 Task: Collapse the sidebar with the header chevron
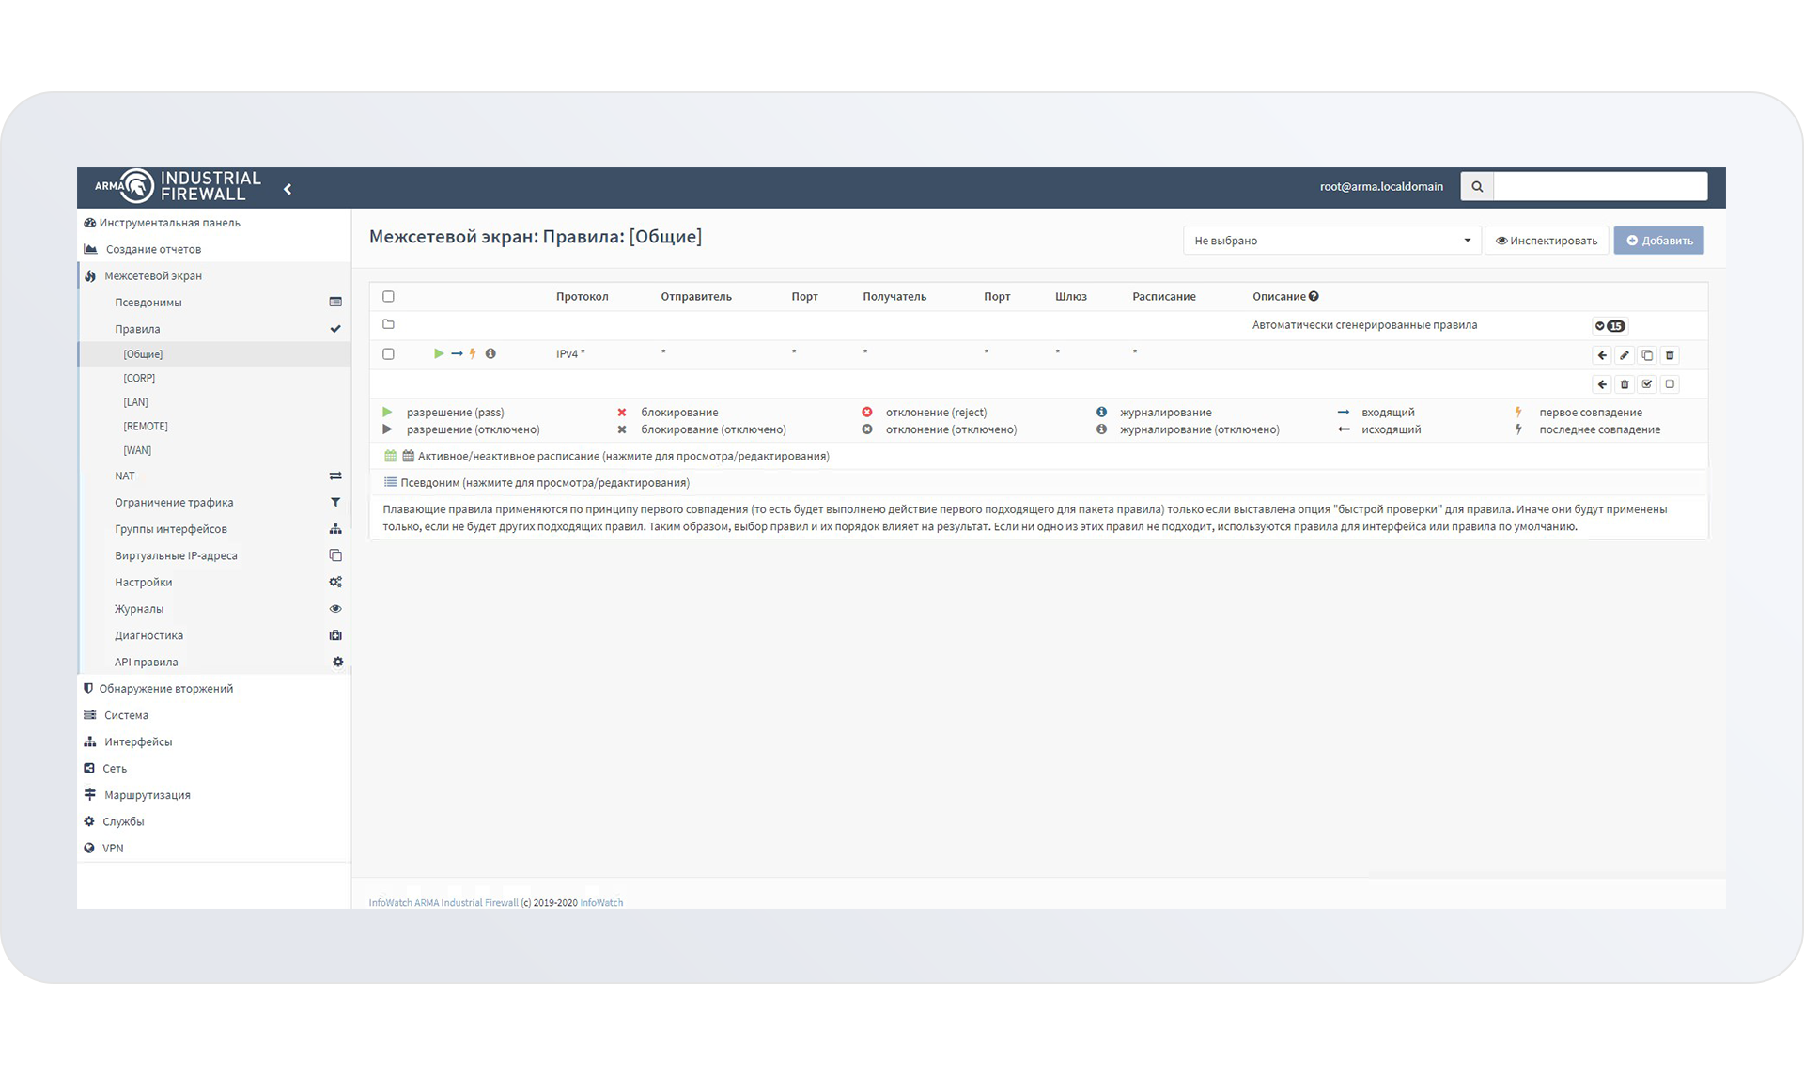tap(288, 189)
